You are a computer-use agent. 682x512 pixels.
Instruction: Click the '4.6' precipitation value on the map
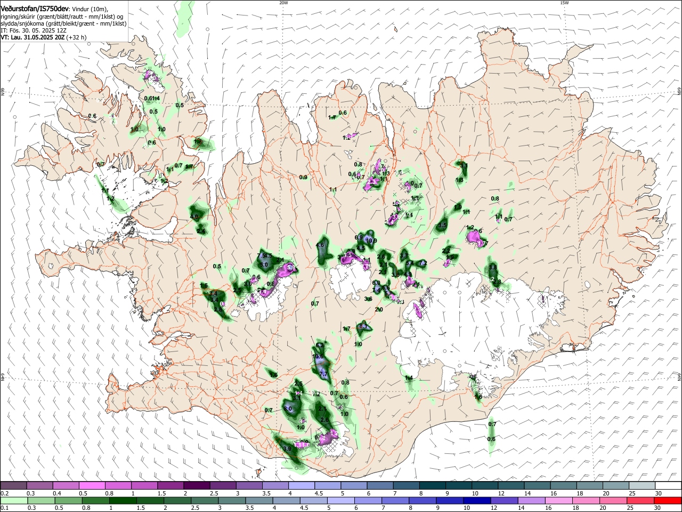coord(320,245)
